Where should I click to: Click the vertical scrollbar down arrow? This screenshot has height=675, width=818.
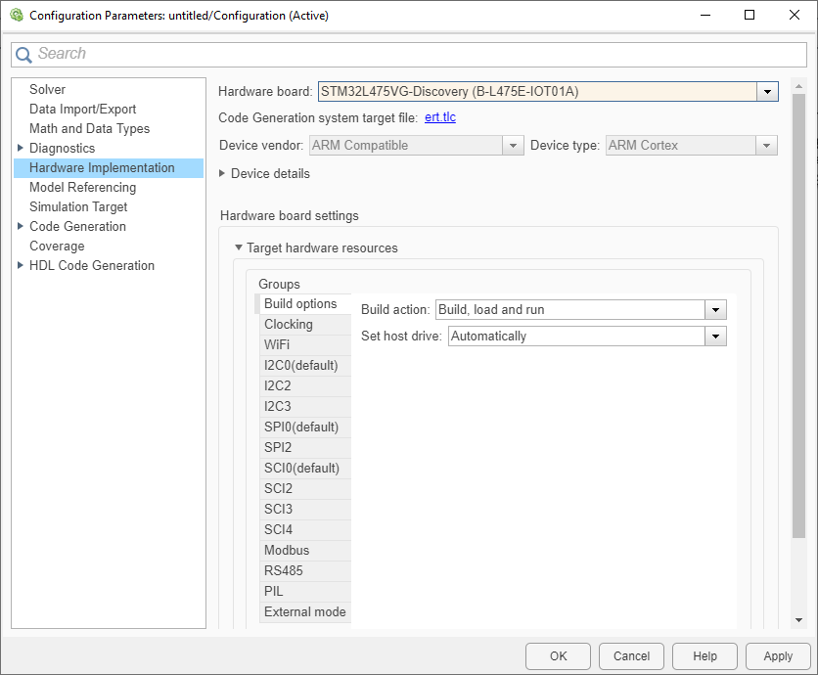pyautogui.click(x=798, y=619)
